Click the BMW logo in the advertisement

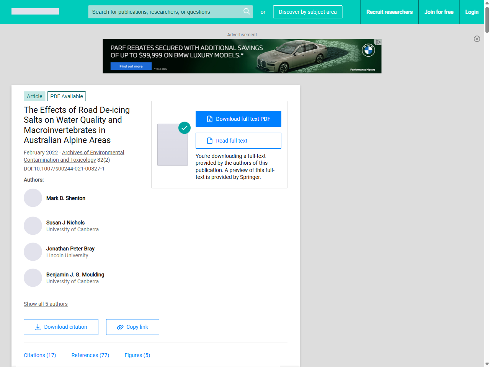[x=368, y=50]
